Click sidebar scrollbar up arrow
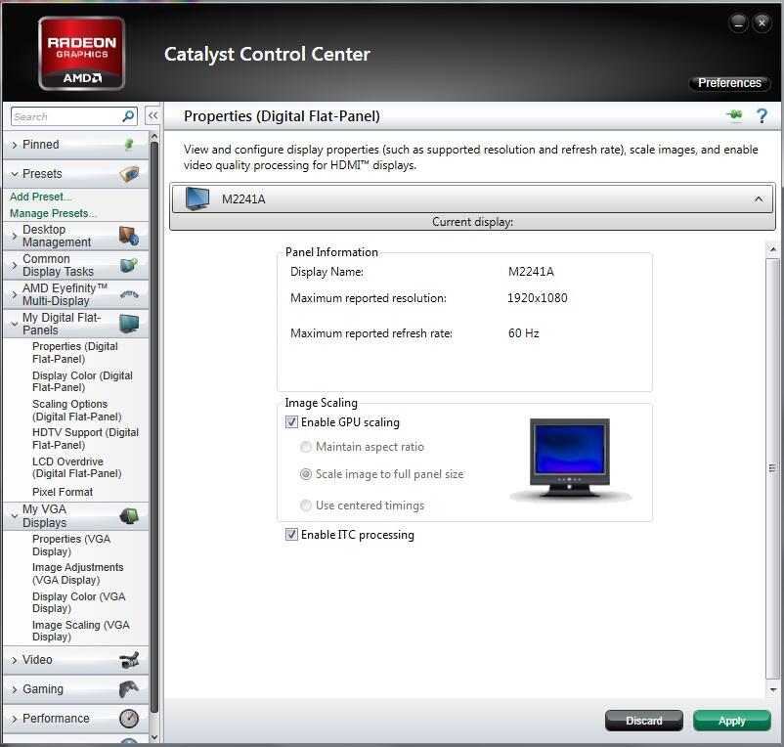The width and height of the screenshot is (784, 747). [x=154, y=137]
